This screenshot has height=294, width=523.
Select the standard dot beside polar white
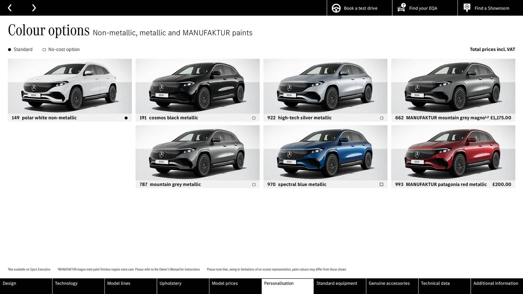(126, 118)
